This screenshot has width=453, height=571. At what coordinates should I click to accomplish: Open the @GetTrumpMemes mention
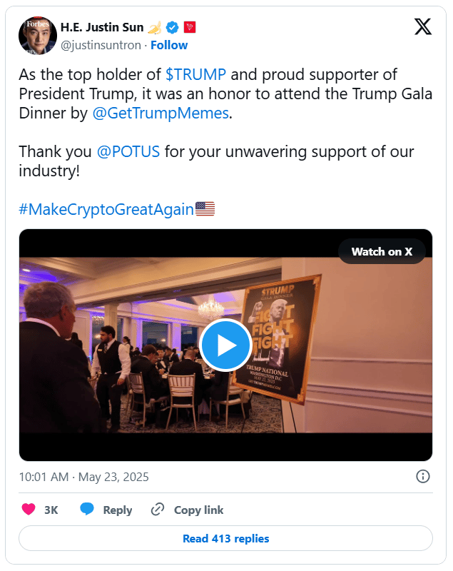coord(161,113)
